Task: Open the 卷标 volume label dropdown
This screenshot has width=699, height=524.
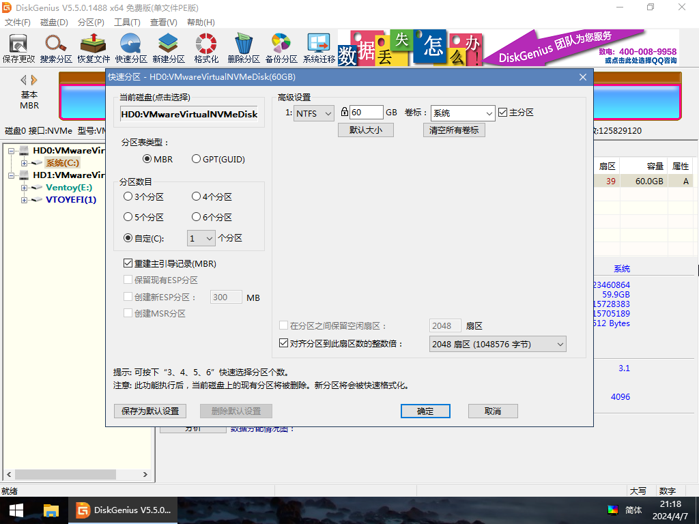Action: pyautogui.click(x=462, y=113)
